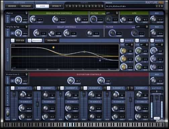Click the chorus Filter cutoff knob
The width and height of the screenshot is (169, 129).
[x=93, y=19]
